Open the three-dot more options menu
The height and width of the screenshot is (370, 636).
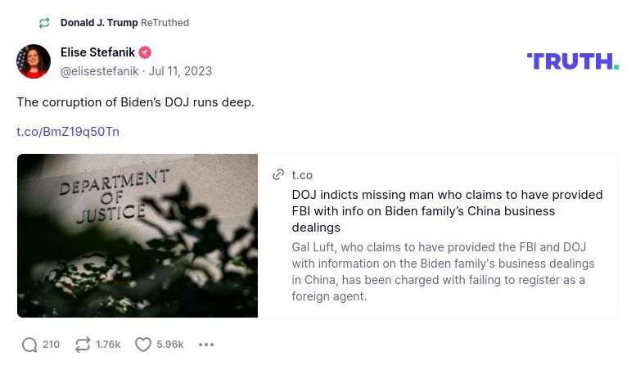click(x=206, y=345)
